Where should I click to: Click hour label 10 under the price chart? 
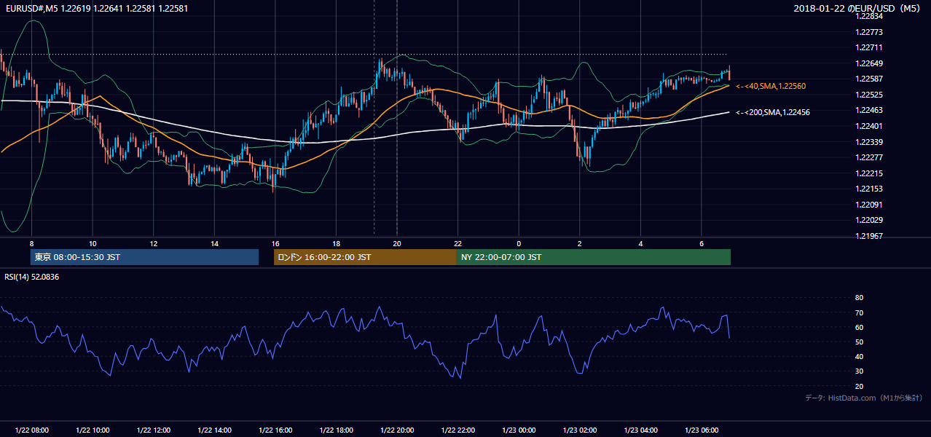93,243
